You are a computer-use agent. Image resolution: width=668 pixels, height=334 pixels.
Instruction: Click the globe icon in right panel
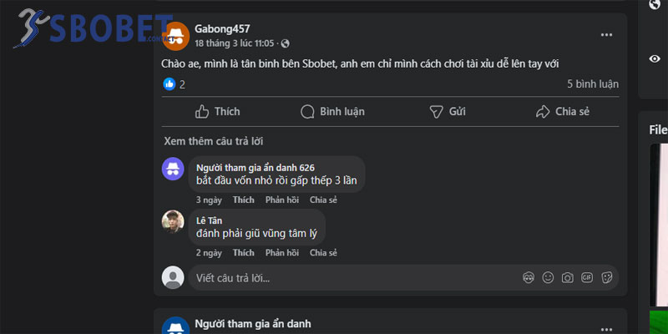[655, 5]
